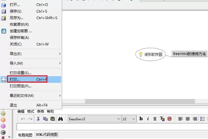
Task: Click the undo arrow in editor toolbar
Action: click(23, 119)
